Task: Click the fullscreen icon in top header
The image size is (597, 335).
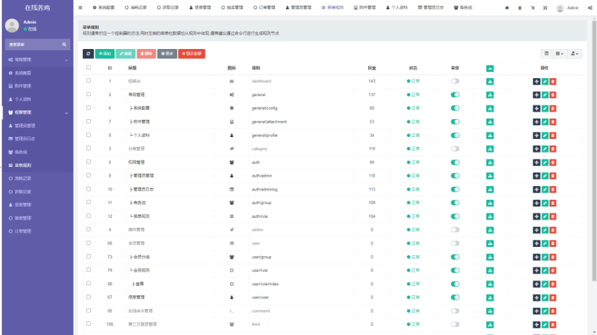Action: [545, 8]
